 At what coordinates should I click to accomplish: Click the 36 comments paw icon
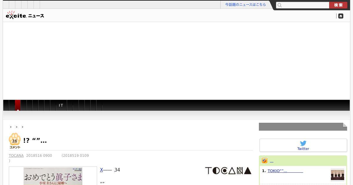(x=15, y=141)
